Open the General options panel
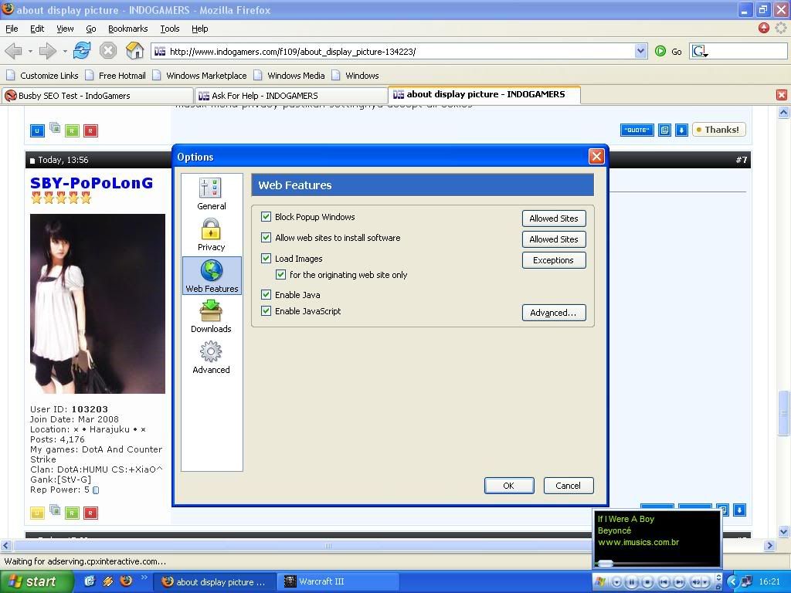Image resolution: width=791 pixels, height=593 pixels. point(212,194)
